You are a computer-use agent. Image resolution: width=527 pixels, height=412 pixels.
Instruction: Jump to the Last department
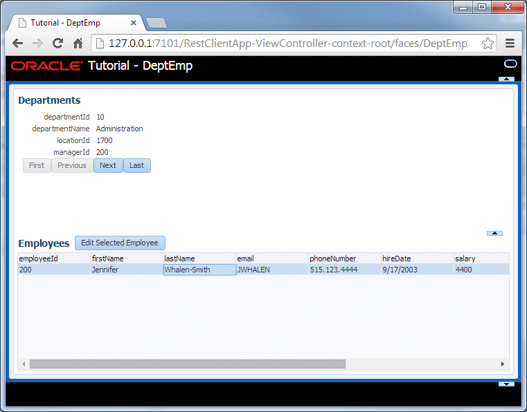(x=137, y=165)
